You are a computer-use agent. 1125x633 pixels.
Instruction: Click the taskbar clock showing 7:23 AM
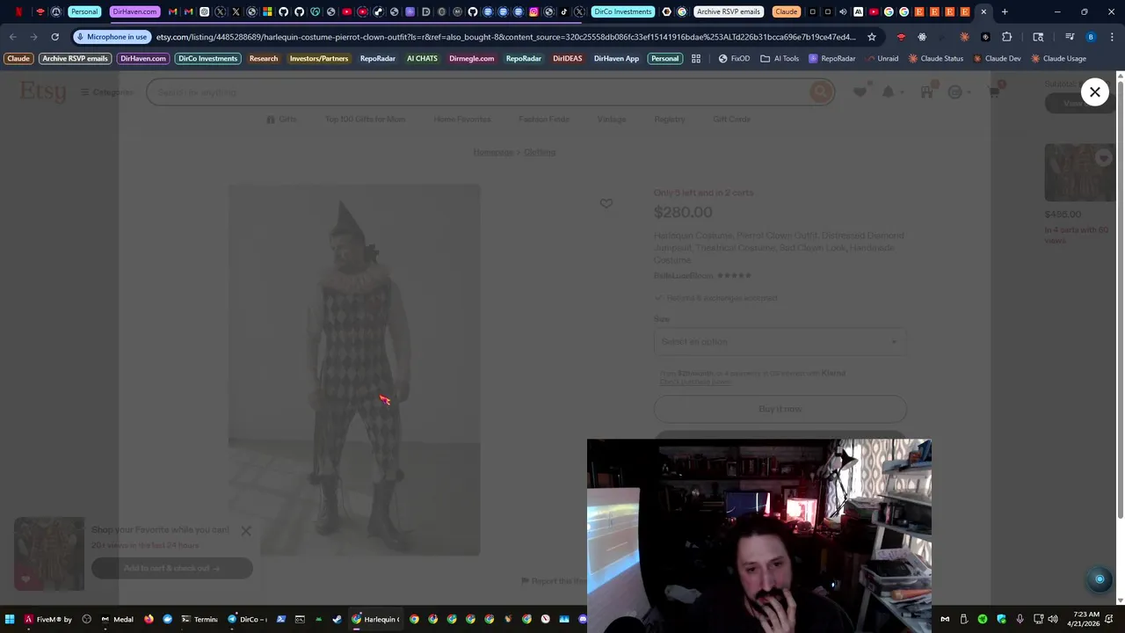coord(1085,619)
